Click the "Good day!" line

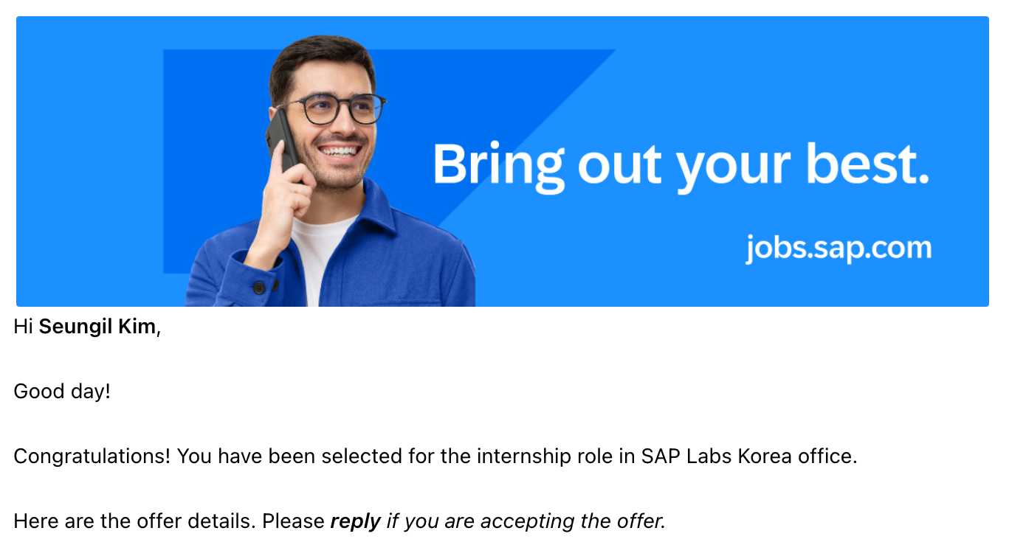pyautogui.click(x=62, y=391)
